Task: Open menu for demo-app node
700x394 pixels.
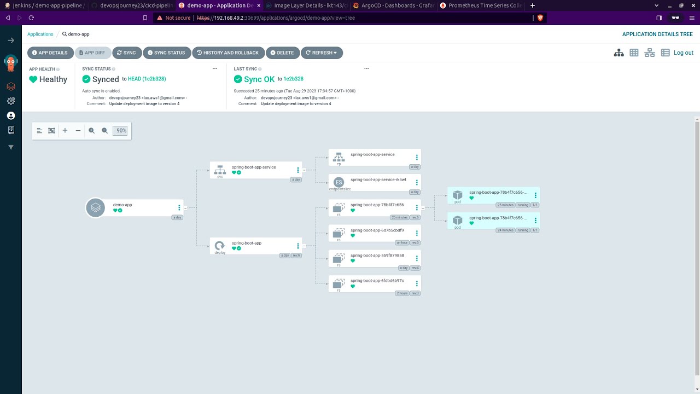Action: point(179,208)
